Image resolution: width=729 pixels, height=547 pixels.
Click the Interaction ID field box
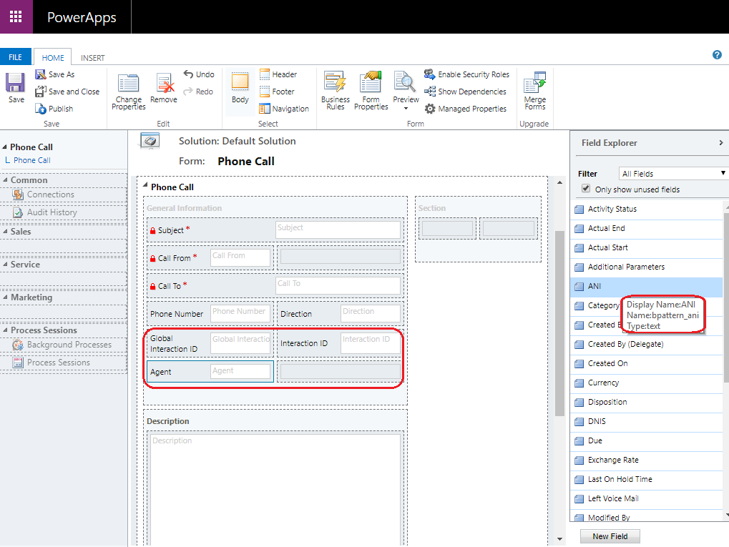[x=370, y=343]
